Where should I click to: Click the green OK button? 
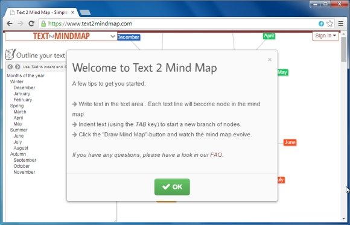pos(172,187)
